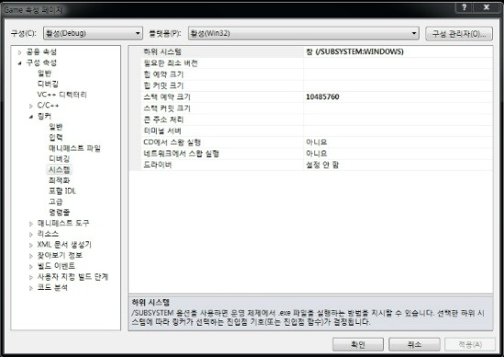Select the 매니페스트 파일 tree item
This screenshot has height=357, width=504.
pyautogui.click(x=74, y=148)
